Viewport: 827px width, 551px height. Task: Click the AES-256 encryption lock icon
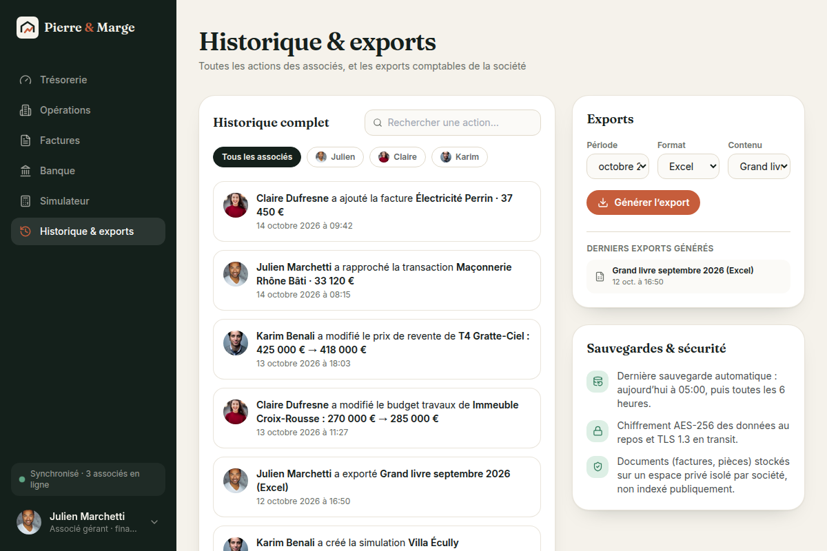[x=598, y=431]
